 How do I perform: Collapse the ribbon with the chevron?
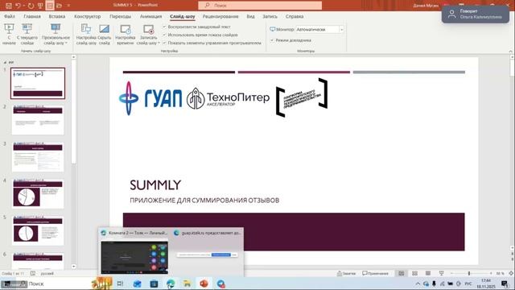[510, 52]
